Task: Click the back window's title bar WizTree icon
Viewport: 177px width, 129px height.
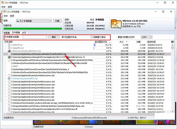Action: (x=3, y=3)
